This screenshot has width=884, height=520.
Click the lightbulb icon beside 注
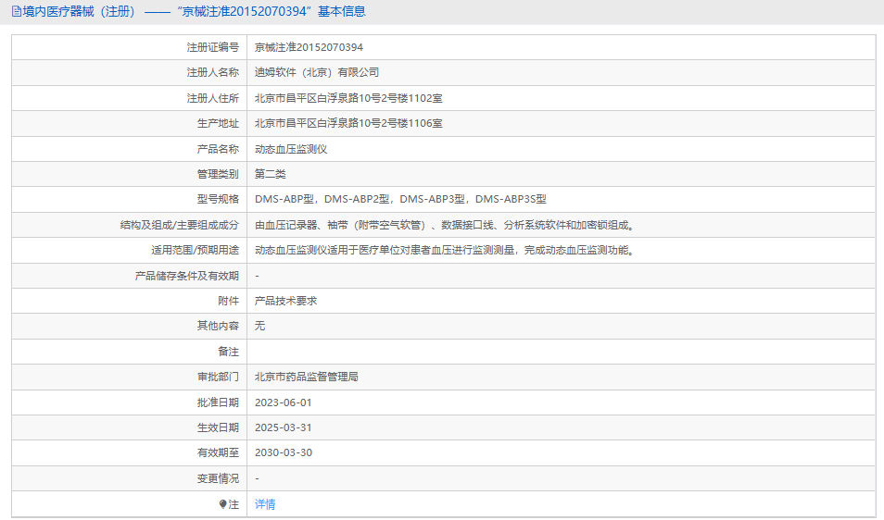pos(223,504)
